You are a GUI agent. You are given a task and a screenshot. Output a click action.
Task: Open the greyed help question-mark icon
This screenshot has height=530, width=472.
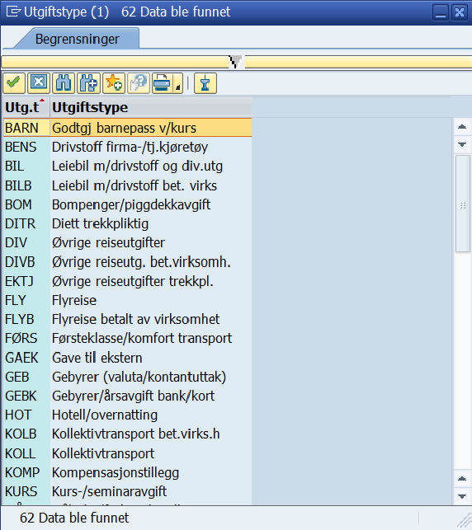[x=139, y=82]
